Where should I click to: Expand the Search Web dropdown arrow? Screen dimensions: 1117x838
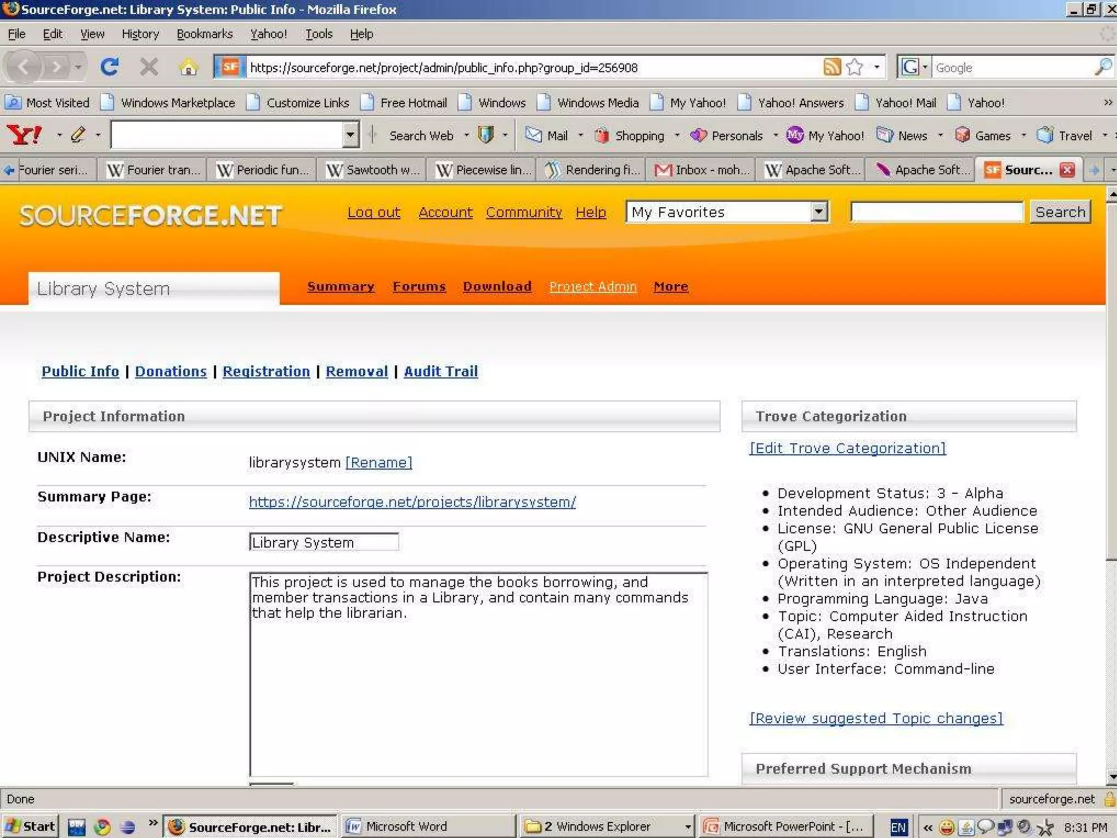466,135
